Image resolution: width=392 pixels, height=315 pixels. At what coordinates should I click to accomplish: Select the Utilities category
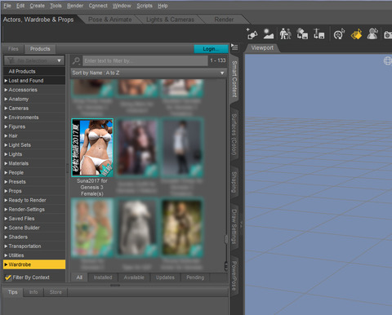point(34,255)
